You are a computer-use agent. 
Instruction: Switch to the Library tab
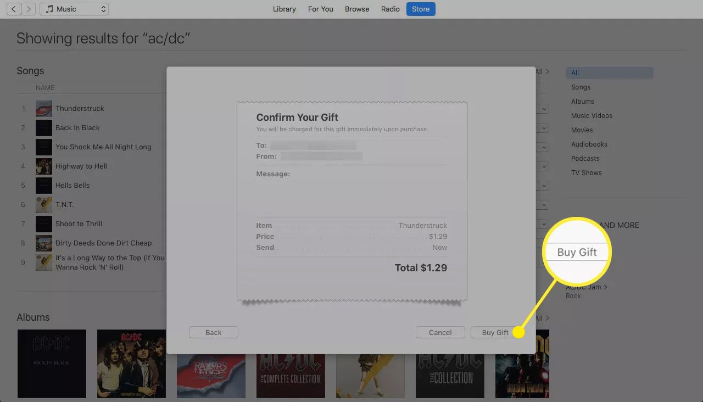pos(284,9)
